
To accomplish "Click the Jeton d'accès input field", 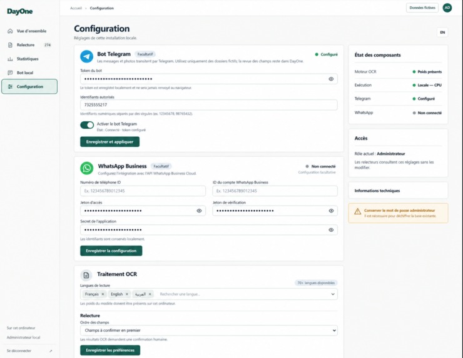I will point(143,211).
